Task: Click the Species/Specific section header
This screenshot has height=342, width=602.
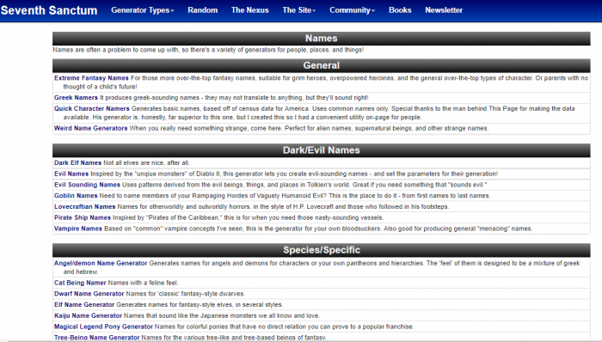Action: coord(322,250)
